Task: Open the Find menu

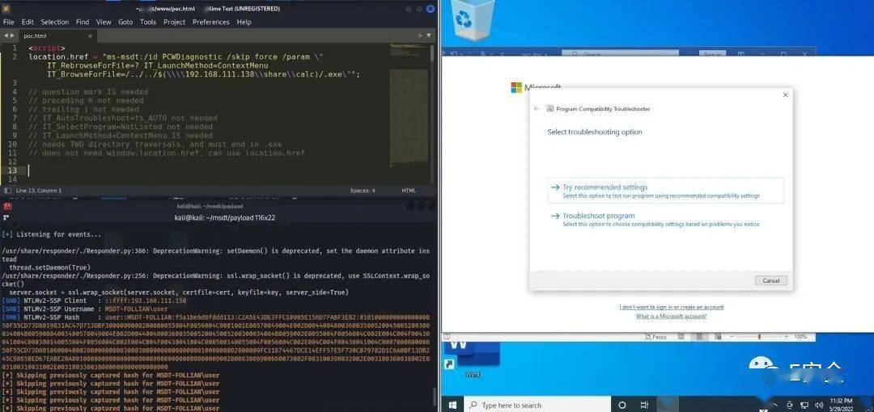Action: (x=83, y=23)
